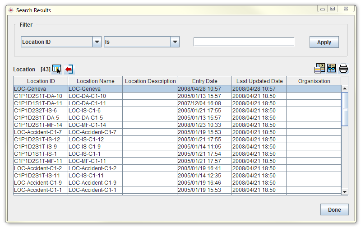This screenshot has height=228, width=361.
Task: Select the C1P1D2S1T-MF-14 row
Action: [41, 125]
